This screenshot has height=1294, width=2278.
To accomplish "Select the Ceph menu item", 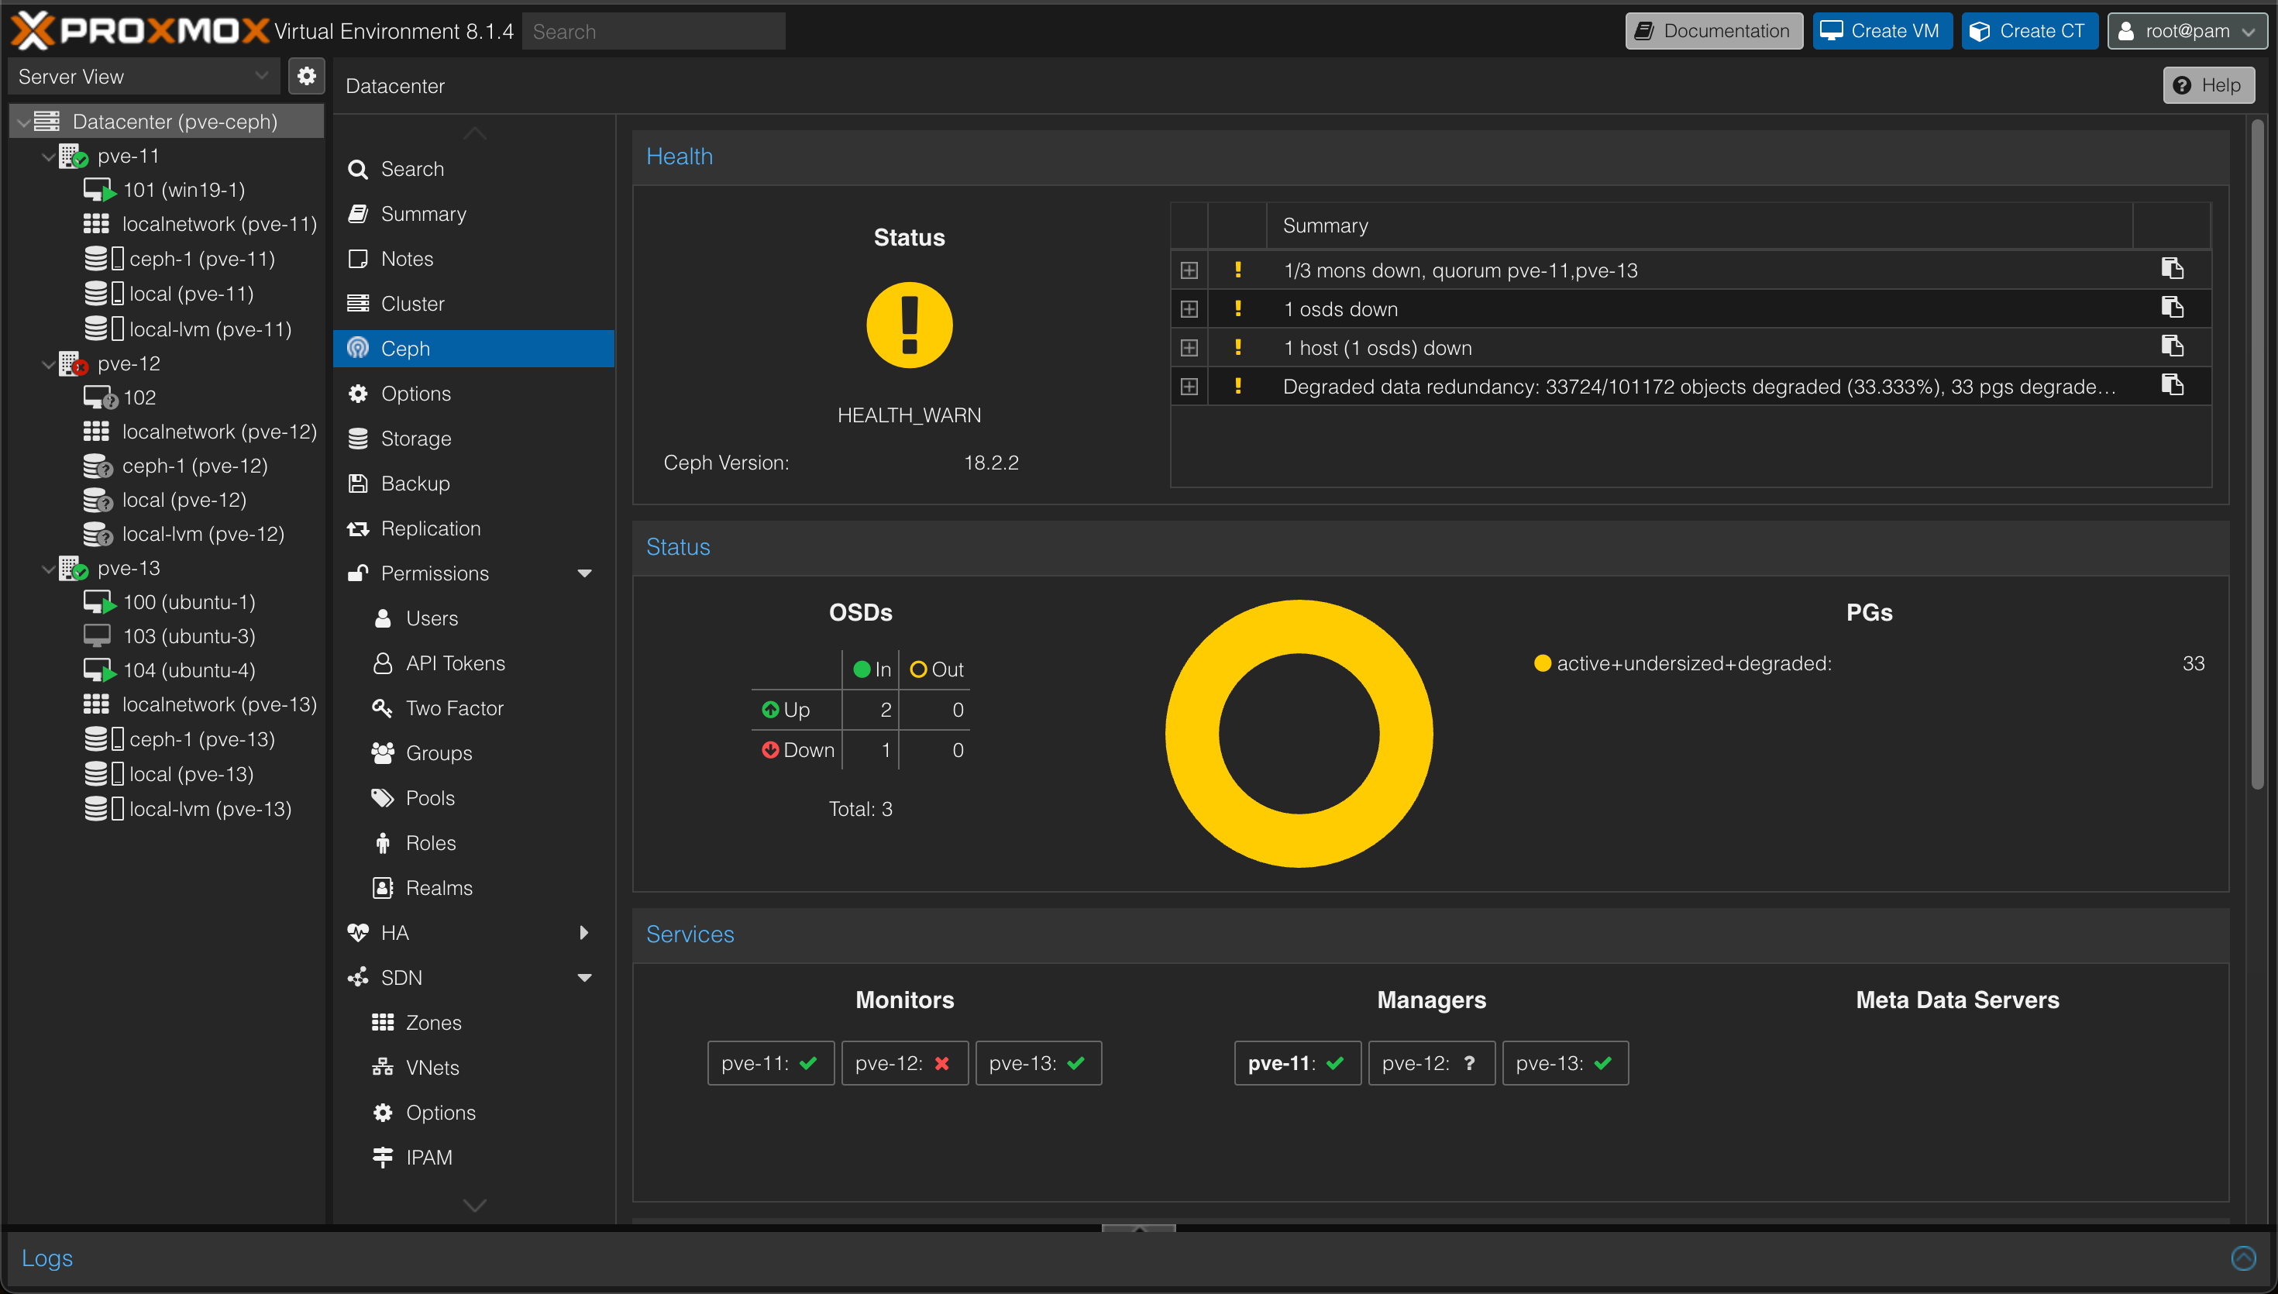I will coord(473,349).
